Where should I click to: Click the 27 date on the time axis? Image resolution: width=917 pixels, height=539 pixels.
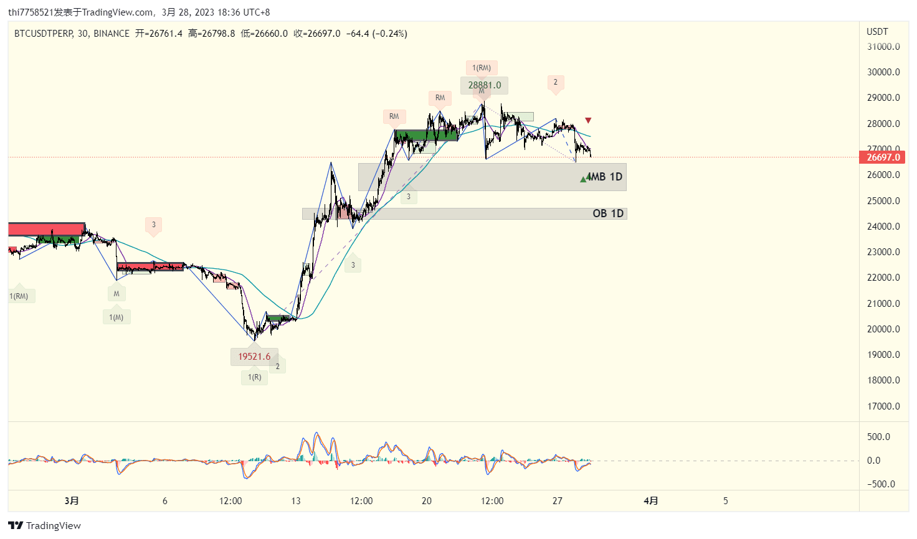coord(558,501)
